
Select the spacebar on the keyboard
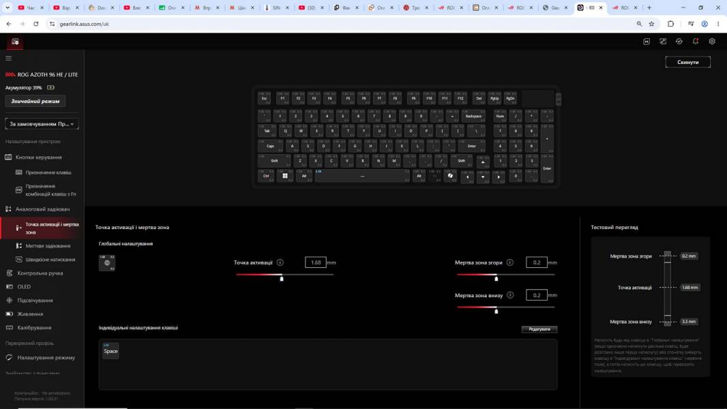363,176
